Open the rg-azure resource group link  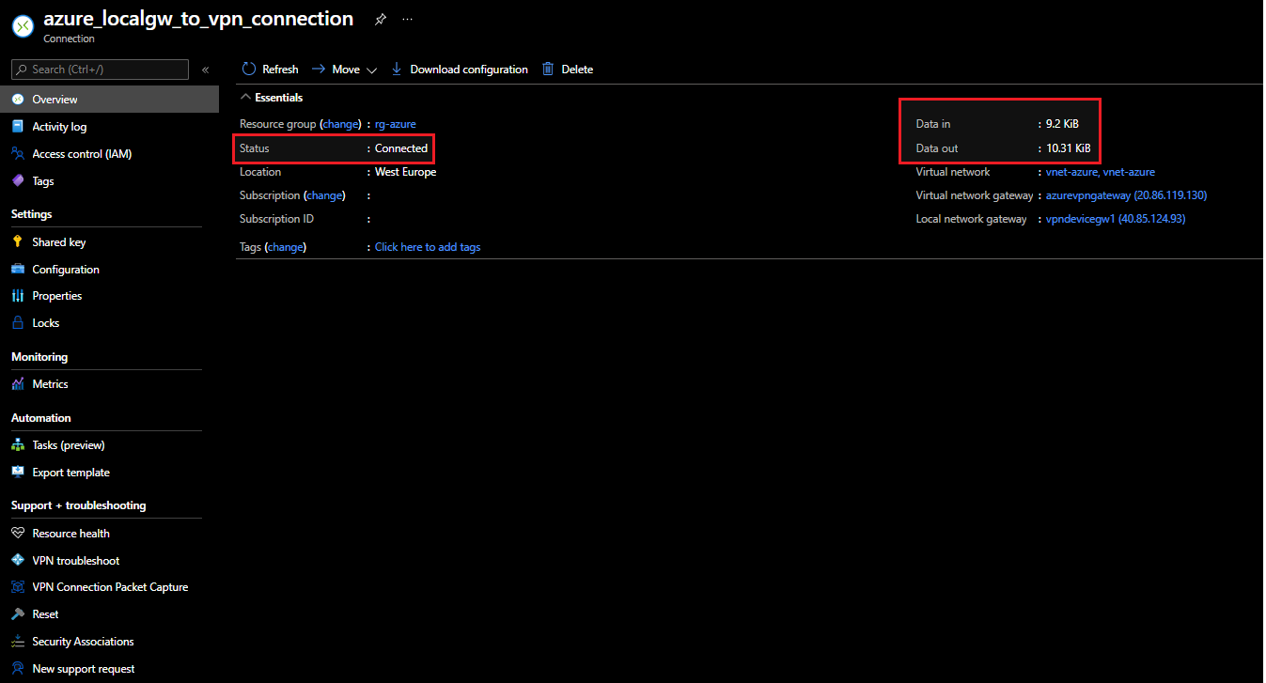coord(396,124)
